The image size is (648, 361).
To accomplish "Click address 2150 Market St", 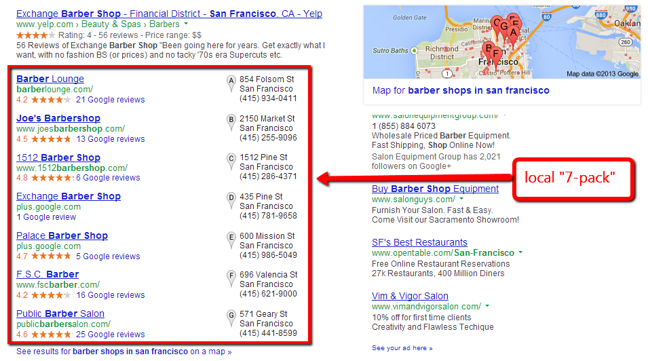I will pos(267,119).
